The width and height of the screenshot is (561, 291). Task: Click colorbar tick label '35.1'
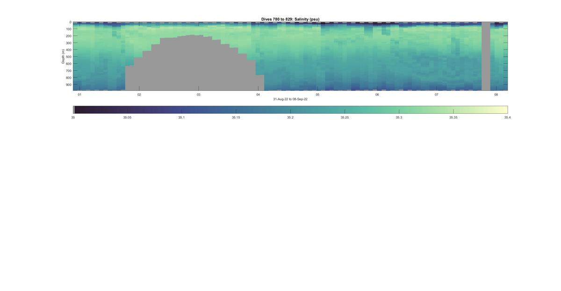click(181, 117)
